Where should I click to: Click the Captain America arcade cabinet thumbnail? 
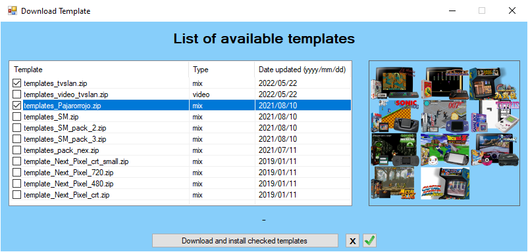pyautogui.click(x=445, y=183)
